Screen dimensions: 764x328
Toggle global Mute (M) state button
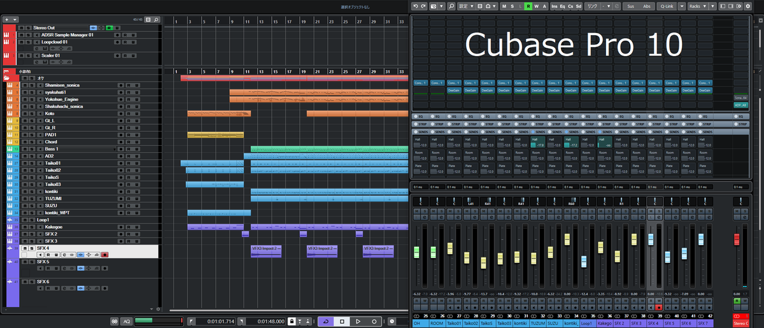tap(504, 6)
